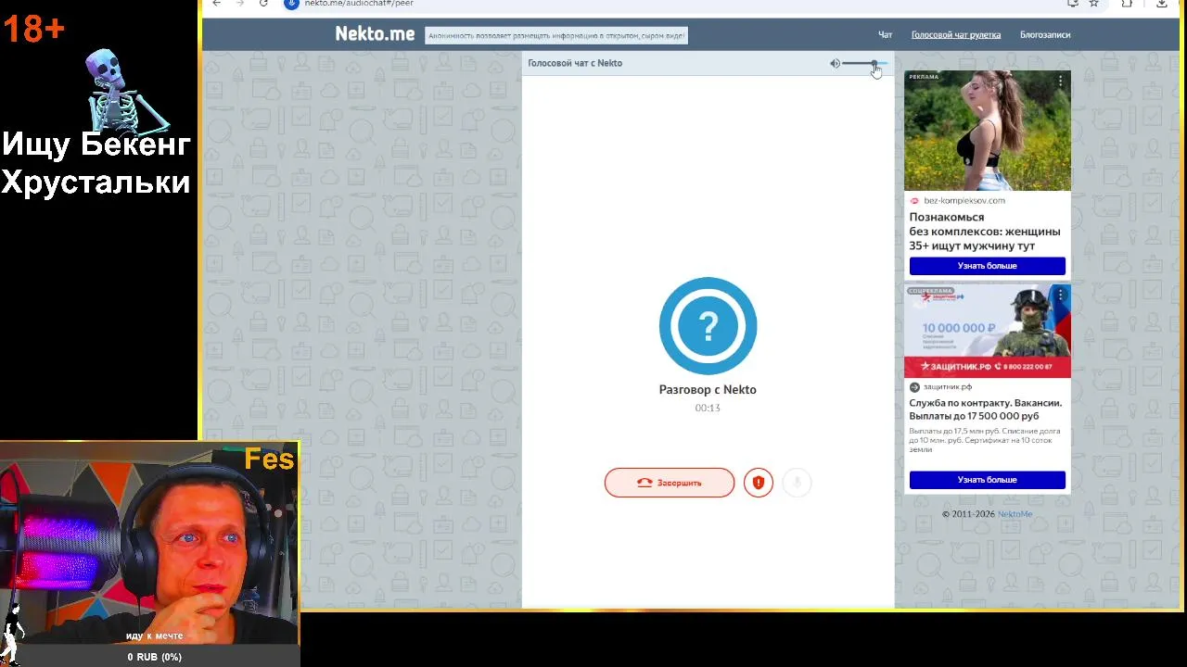Image resolution: width=1187 pixels, height=667 pixels.
Task: Click the 00:13 call timer
Action: coord(708,408)
